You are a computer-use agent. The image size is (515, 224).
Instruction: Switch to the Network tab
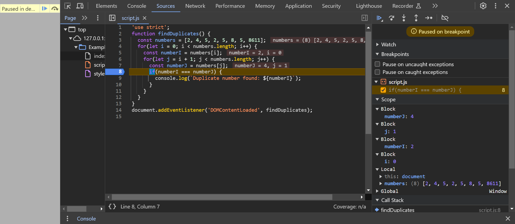pos(195,6)
